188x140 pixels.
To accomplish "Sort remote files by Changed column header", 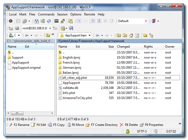I will click(129, 47).
